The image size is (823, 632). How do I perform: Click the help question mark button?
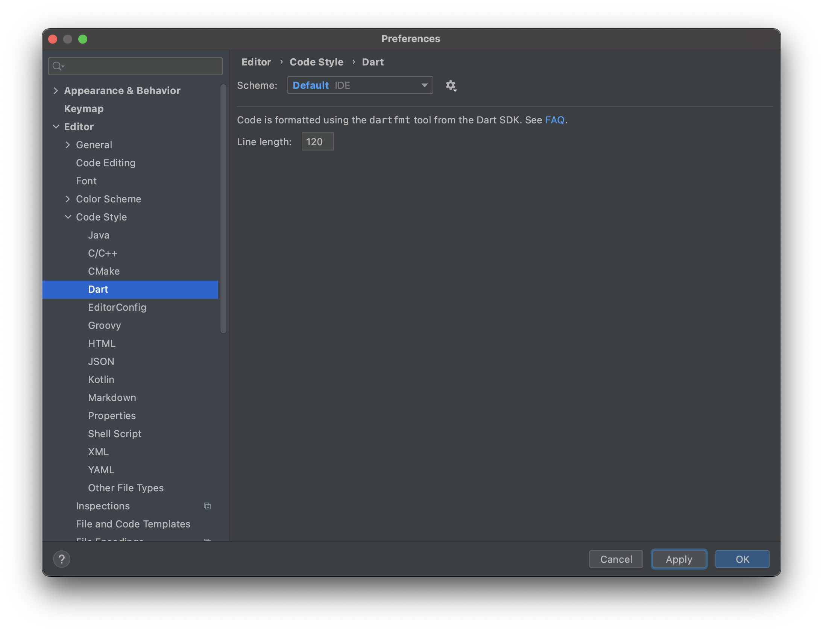tap(62, 559)
